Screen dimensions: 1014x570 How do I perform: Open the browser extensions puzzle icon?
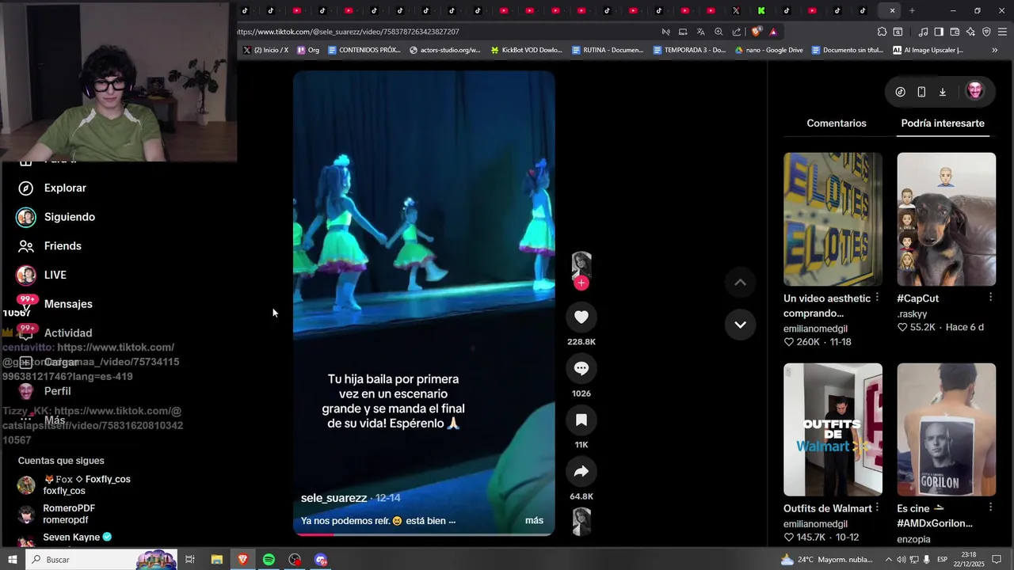882,32
